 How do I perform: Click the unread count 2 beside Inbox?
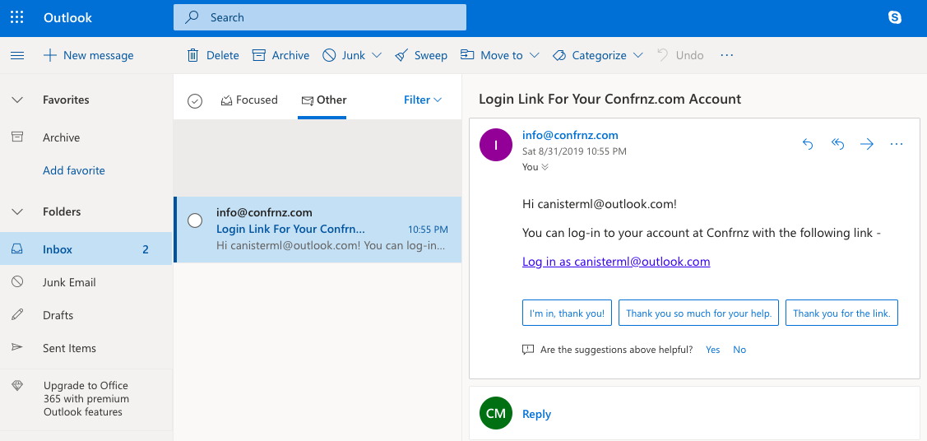[x=146, y=249]
